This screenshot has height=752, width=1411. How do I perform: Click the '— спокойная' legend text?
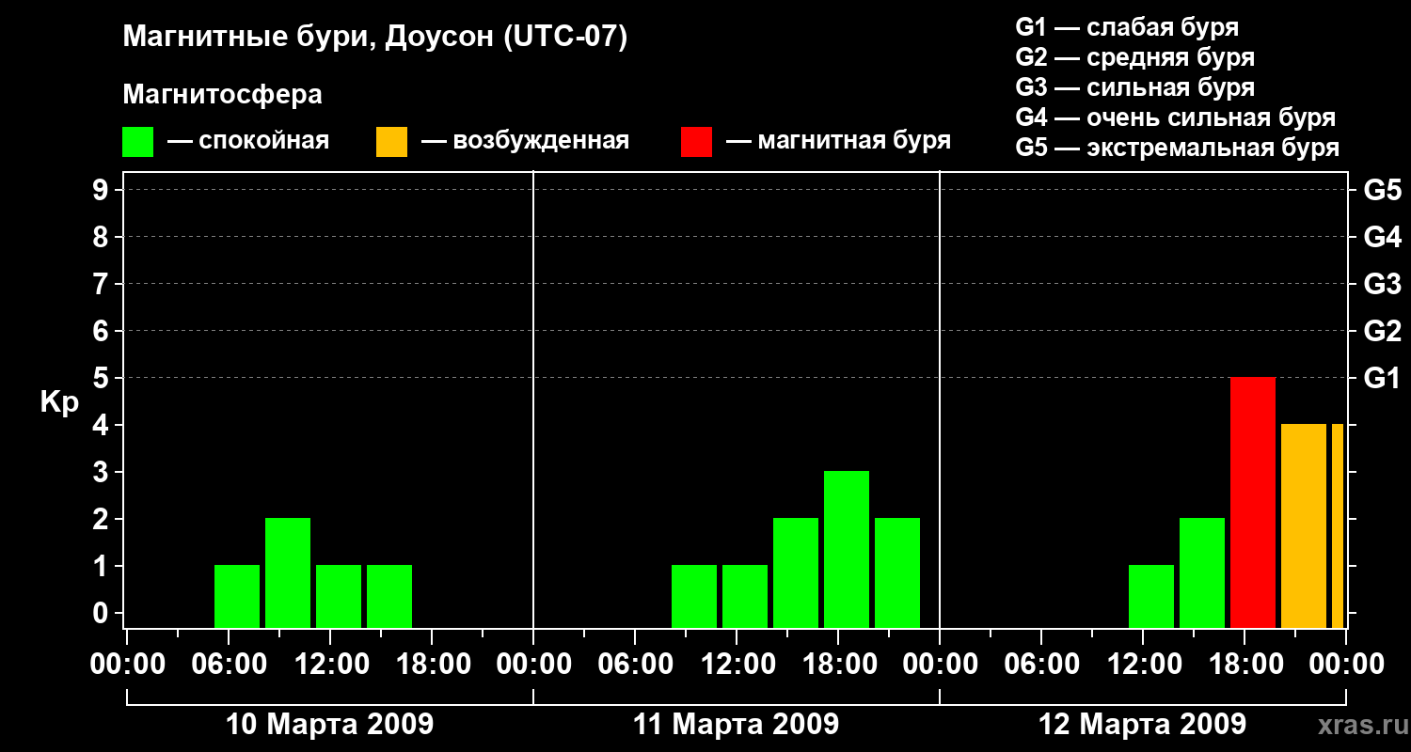coord(248,142)
